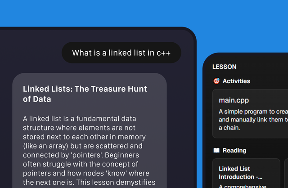The width and height of the screenshot is (288, 188).
Task: Click the Treasure Hunt of Data heading
Action: click(85, 94)
